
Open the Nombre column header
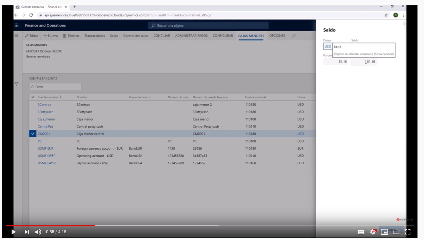point(82,97)
